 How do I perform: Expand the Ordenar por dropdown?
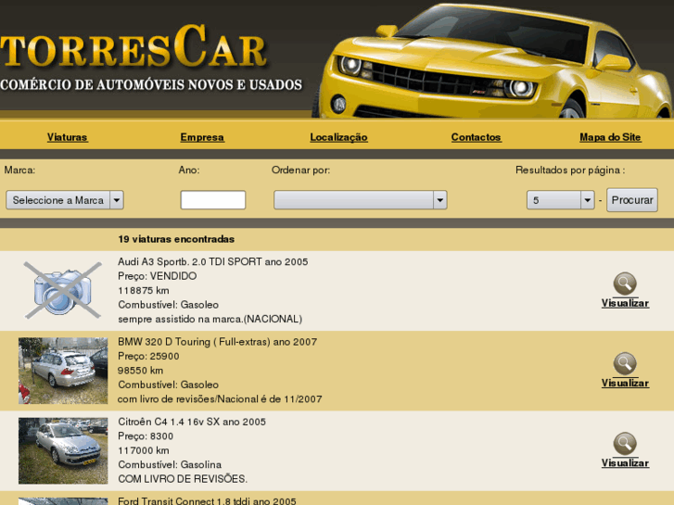[361, 200]
